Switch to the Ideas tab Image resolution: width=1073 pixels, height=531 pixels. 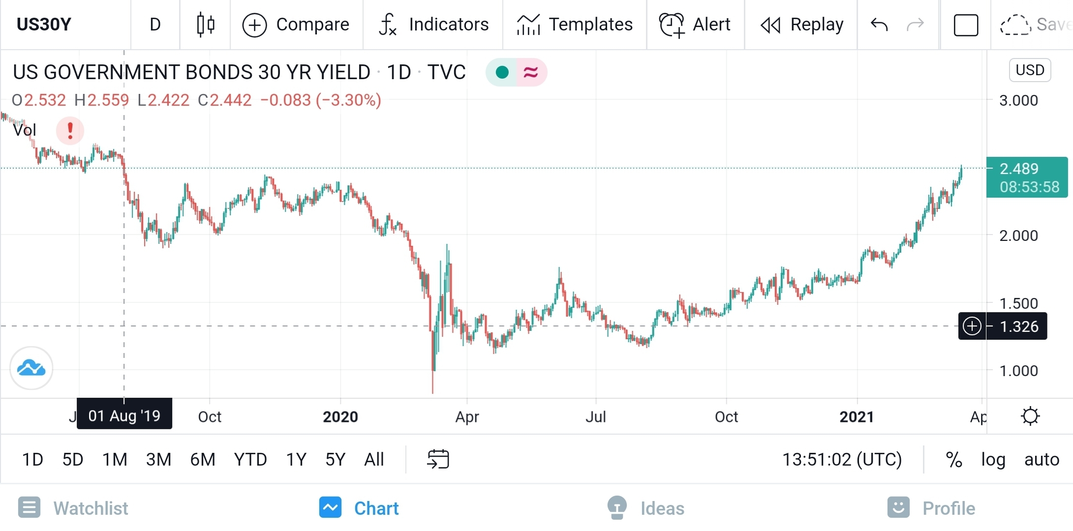click(645, 508)
